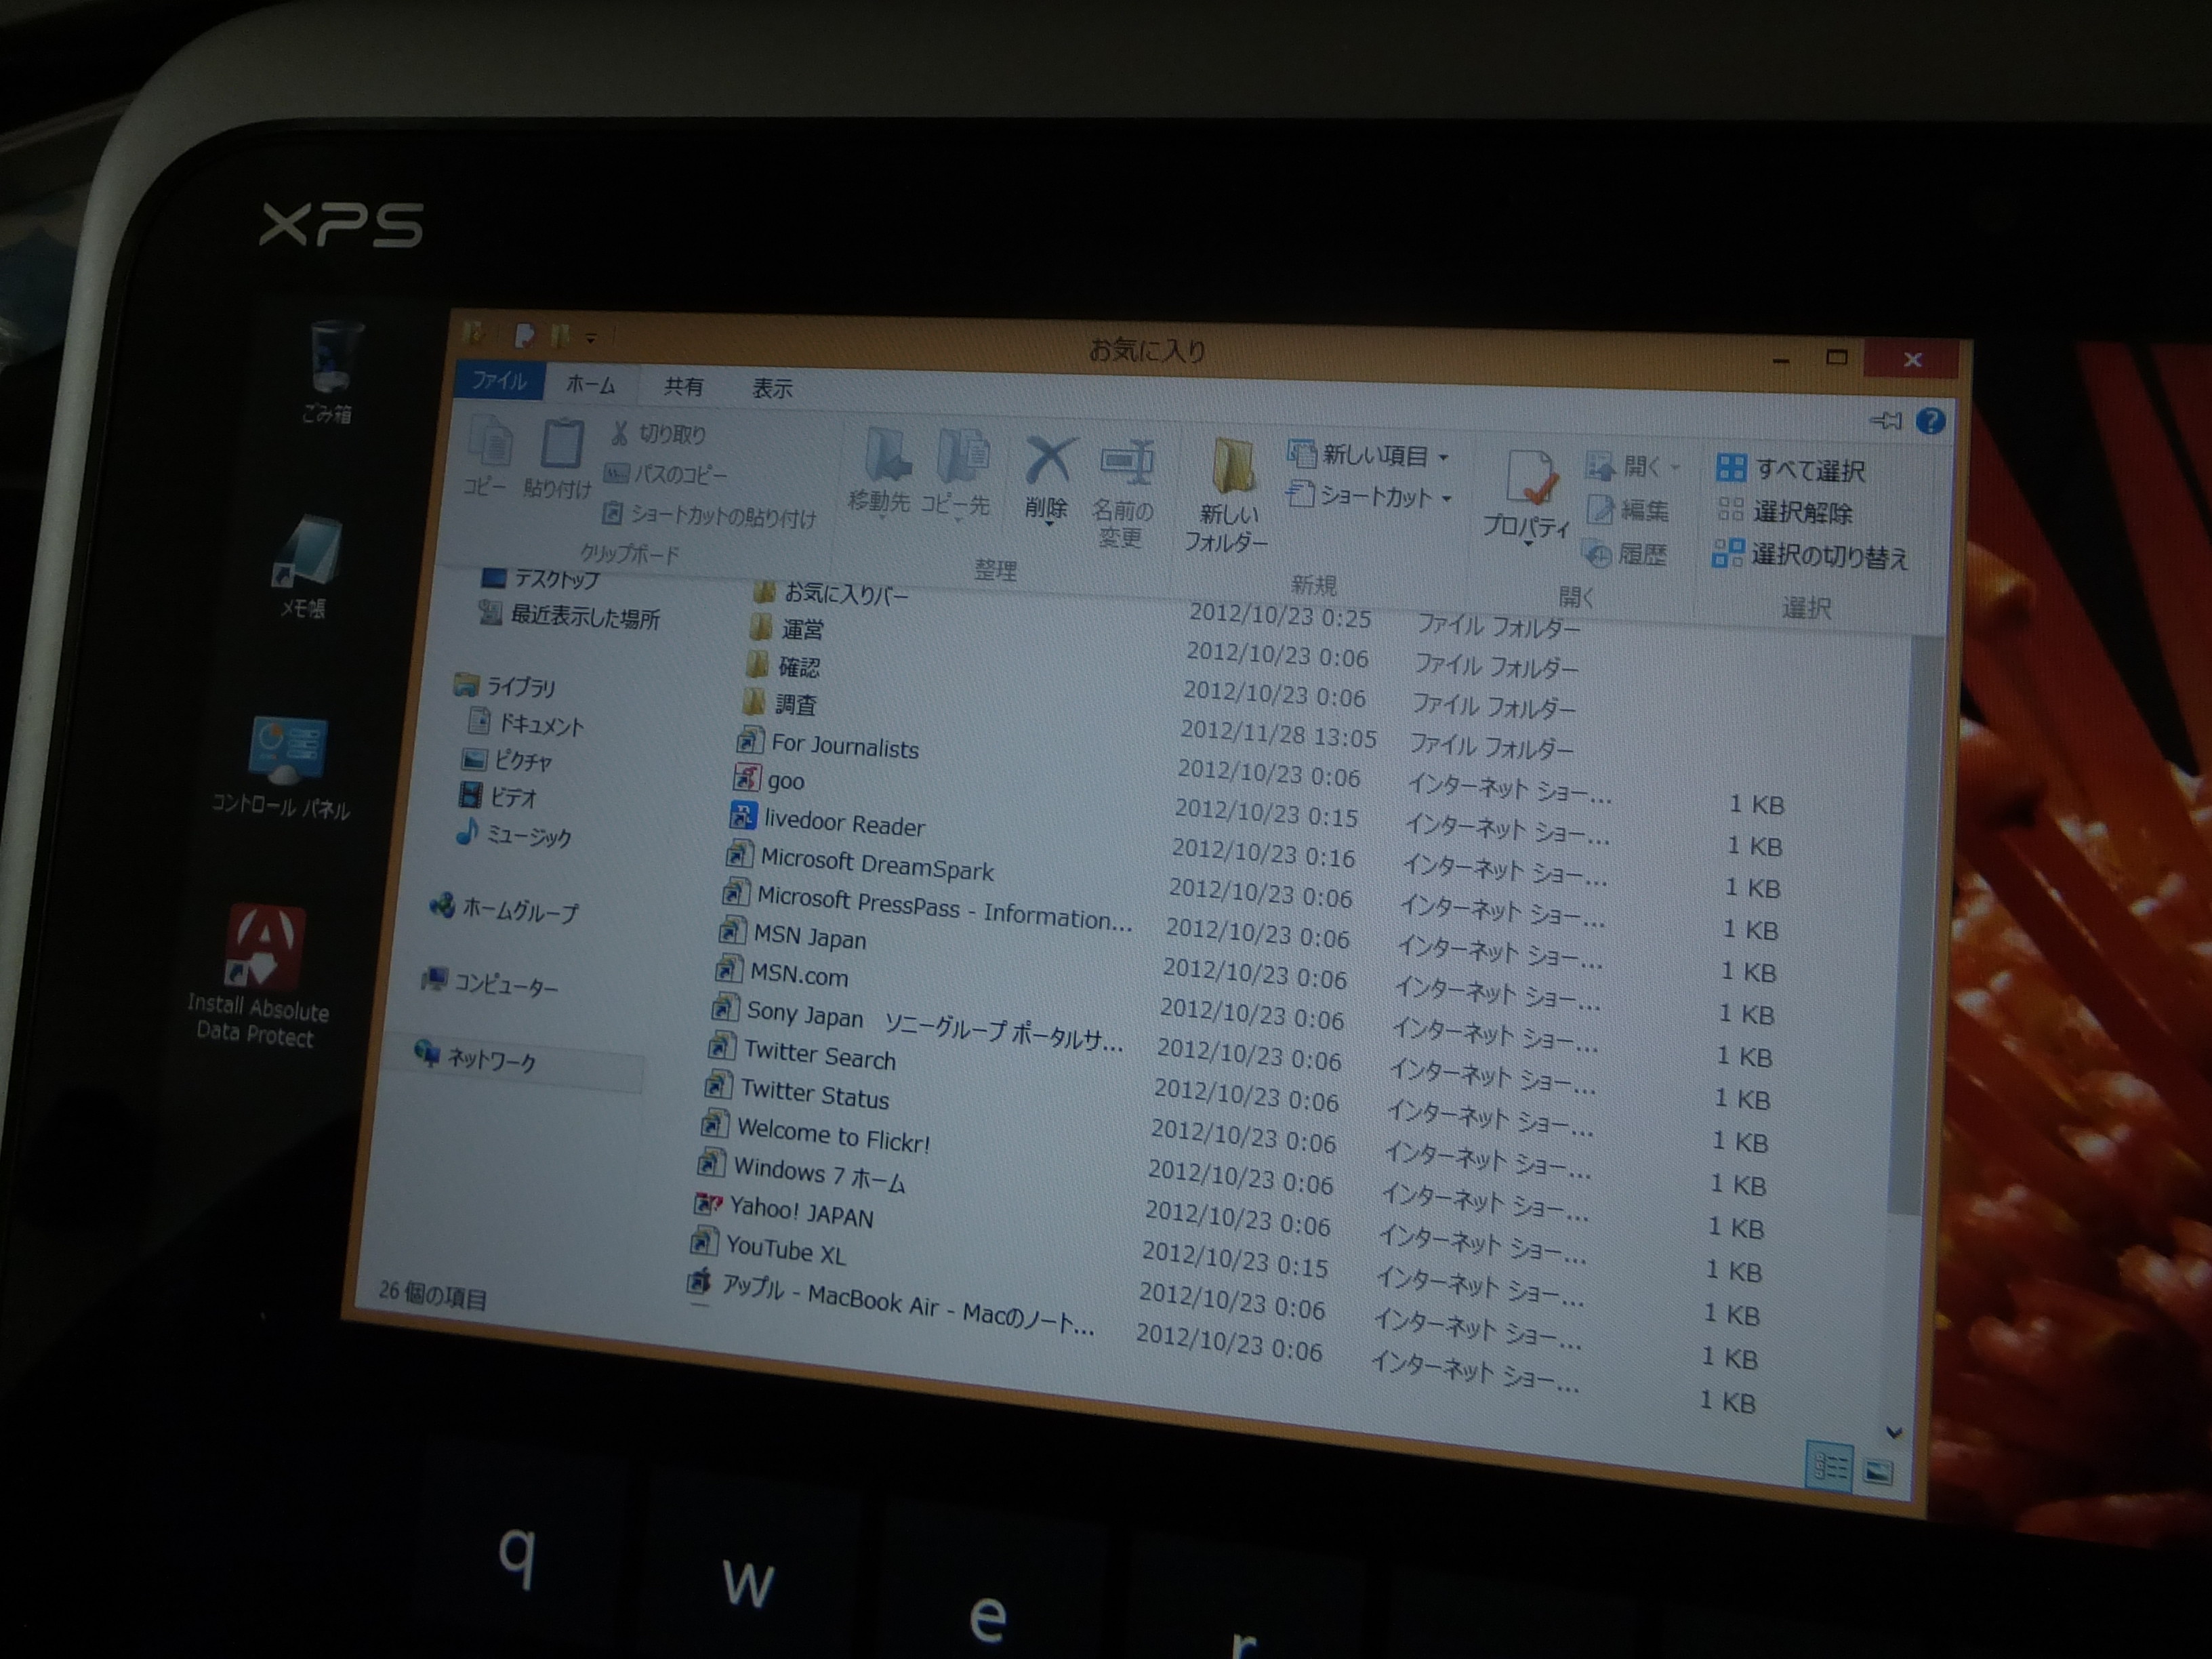Click 編集 (Edit) in the ribbon
Screen dimensions: 2212x1659
(x=1628, y=510)
